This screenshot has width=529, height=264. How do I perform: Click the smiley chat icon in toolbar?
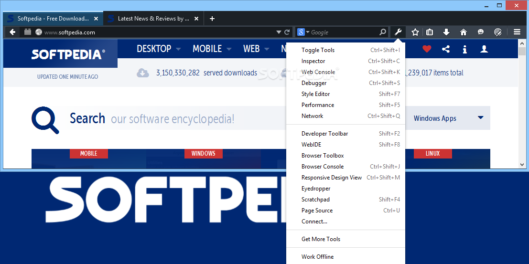click(x=481, y=32)
